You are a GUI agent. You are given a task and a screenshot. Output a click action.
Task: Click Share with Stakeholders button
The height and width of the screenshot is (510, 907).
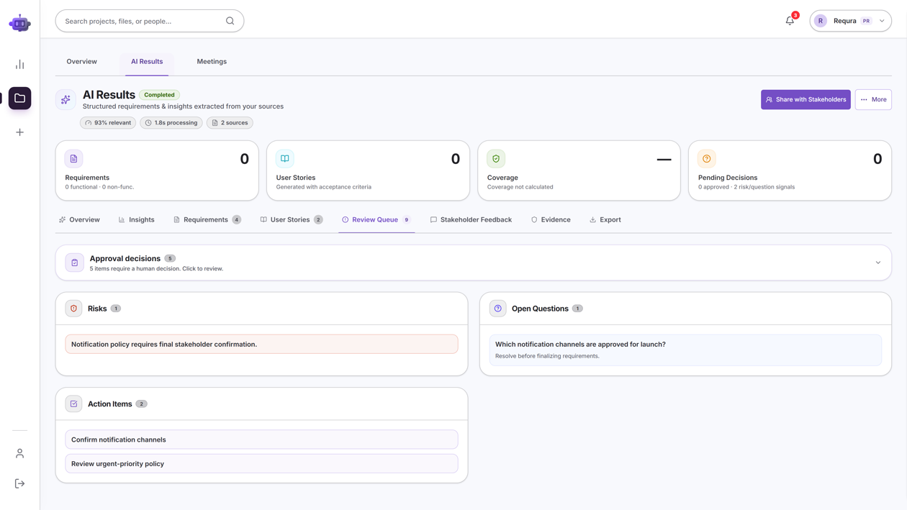(x=806, y=99)
